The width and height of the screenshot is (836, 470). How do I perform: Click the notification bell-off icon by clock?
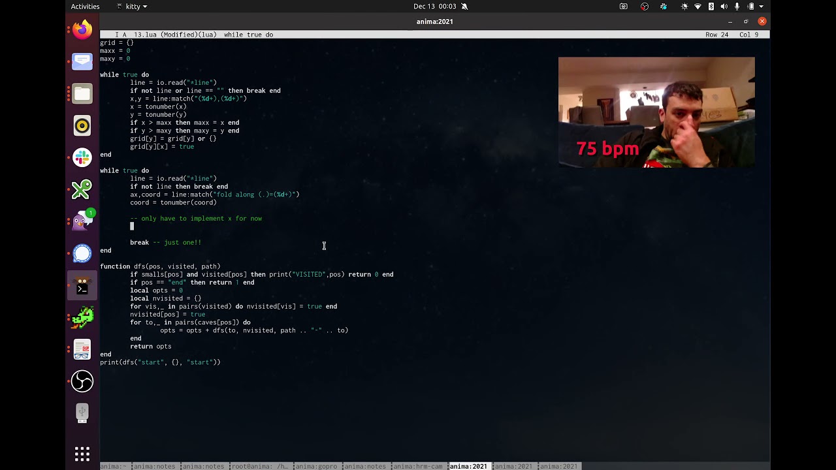(464, 7)
